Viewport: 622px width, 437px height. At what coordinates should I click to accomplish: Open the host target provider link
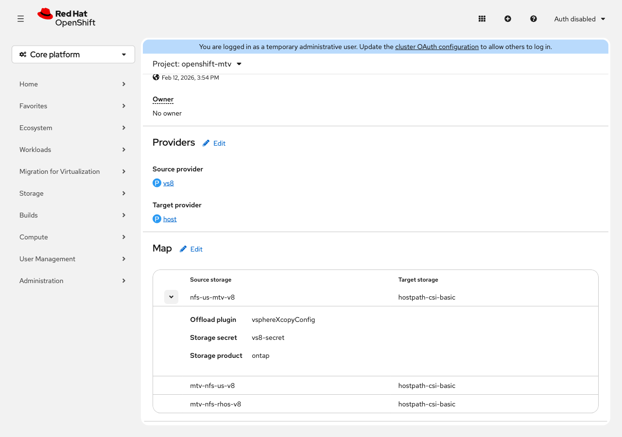coord(170,219)
